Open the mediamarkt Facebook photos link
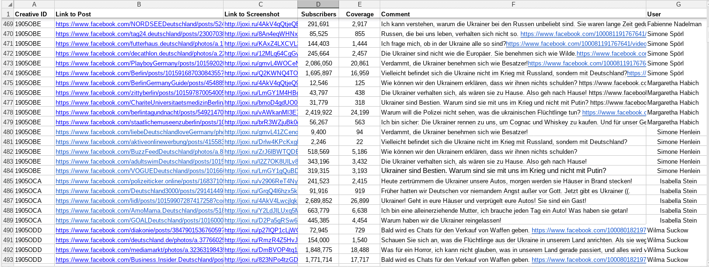Image resolution: width=709 pixels, height=267 pixels. (x=139, y=250)
